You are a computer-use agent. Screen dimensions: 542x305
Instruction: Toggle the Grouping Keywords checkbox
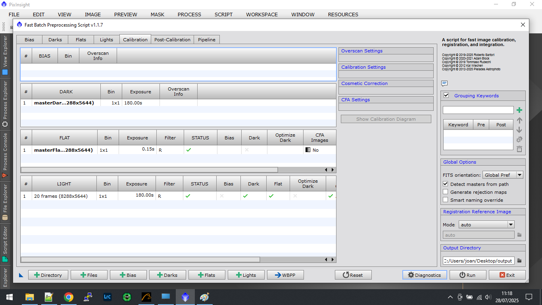446,95
